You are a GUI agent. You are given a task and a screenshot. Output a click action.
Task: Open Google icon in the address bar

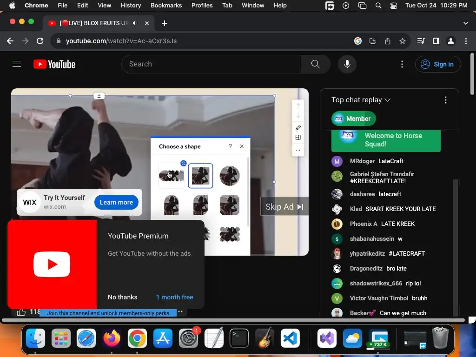tap(358, 41)
